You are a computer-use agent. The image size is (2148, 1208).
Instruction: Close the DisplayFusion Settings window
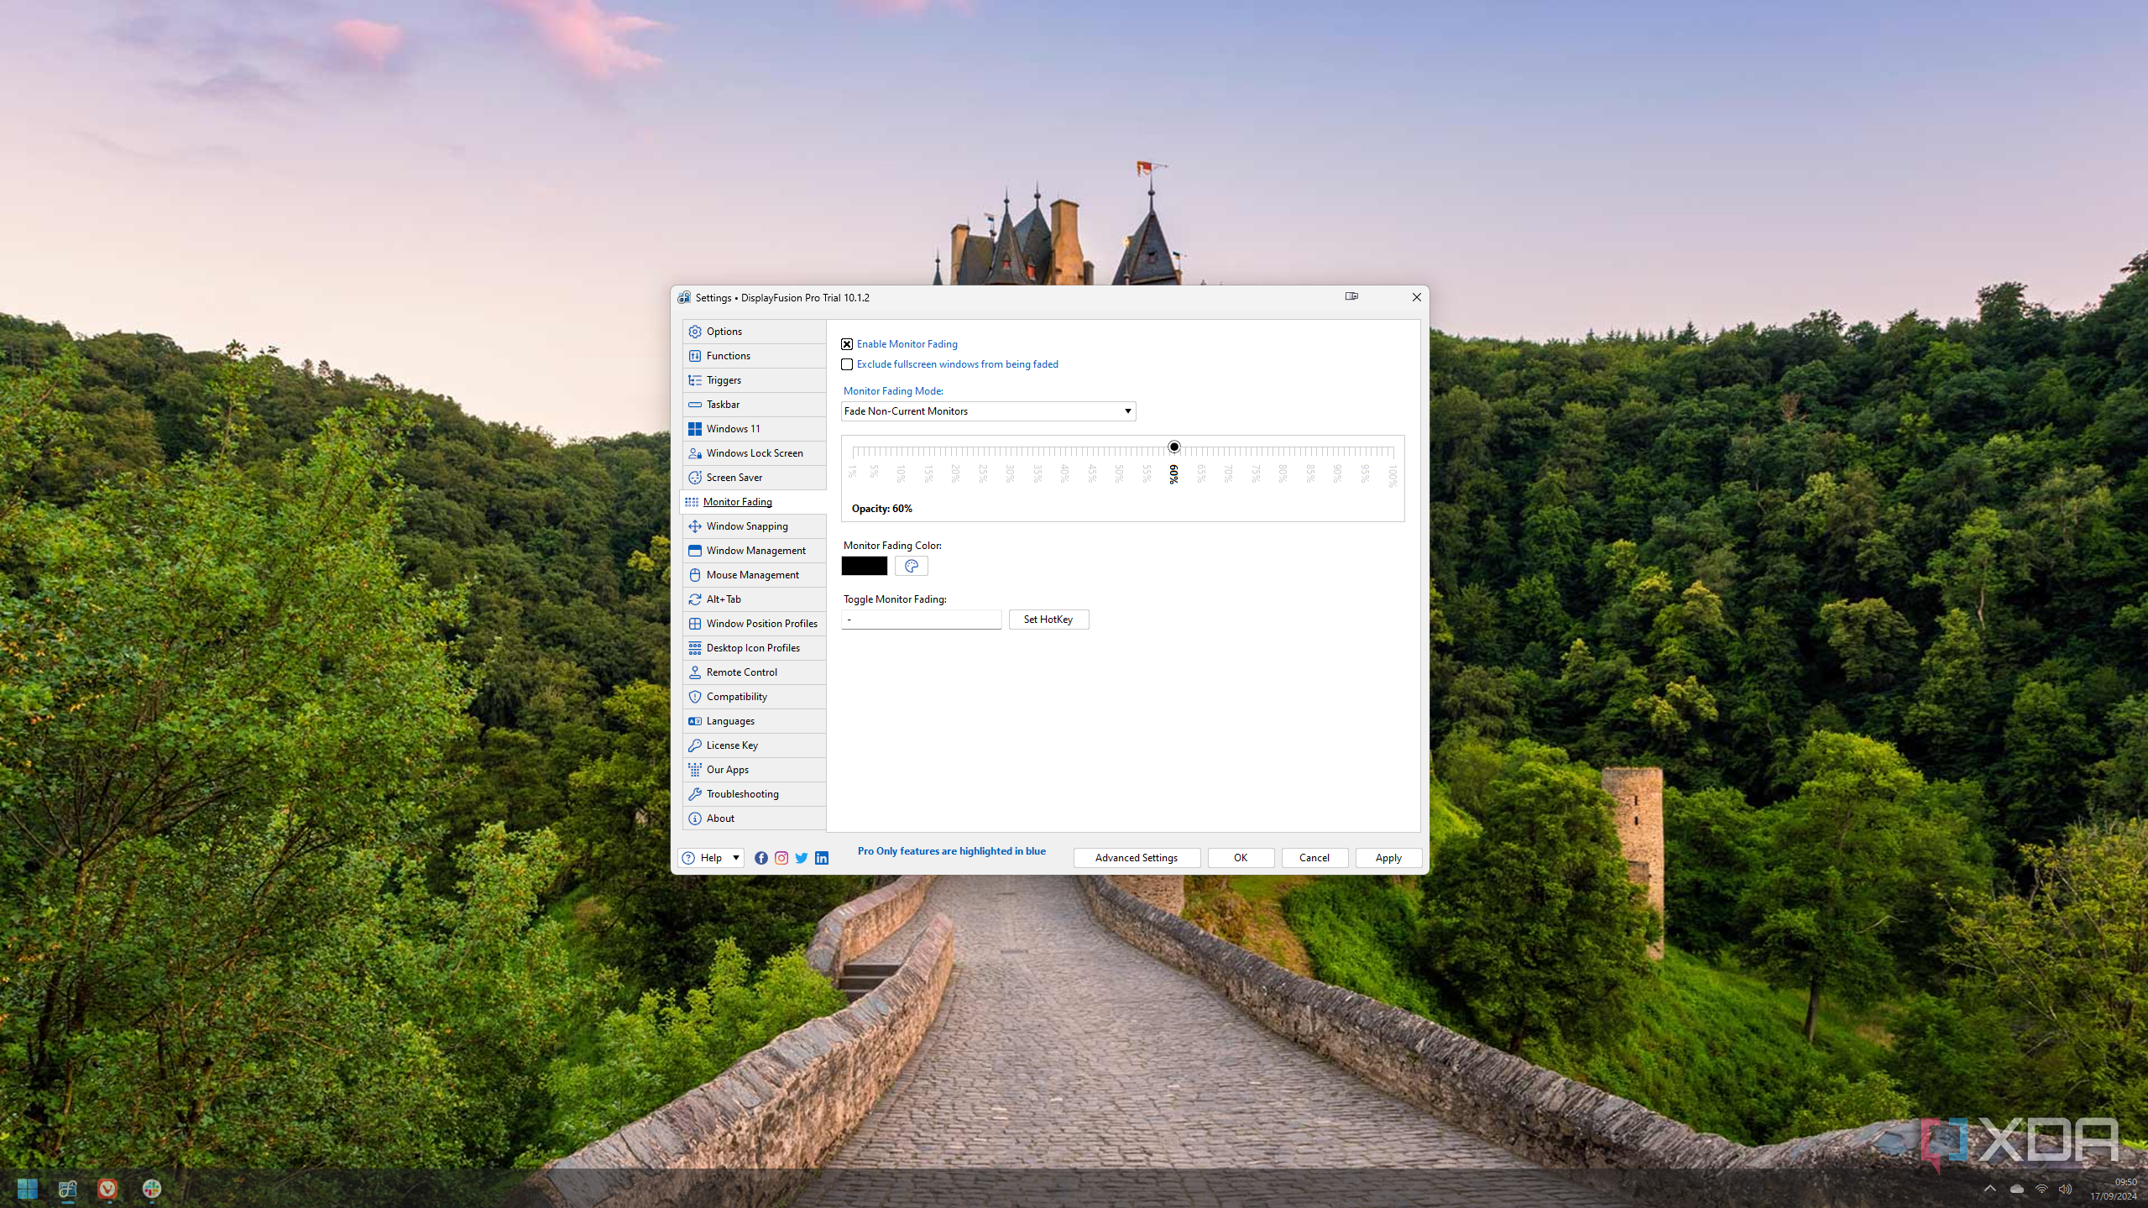click(x=1416, y=297)
